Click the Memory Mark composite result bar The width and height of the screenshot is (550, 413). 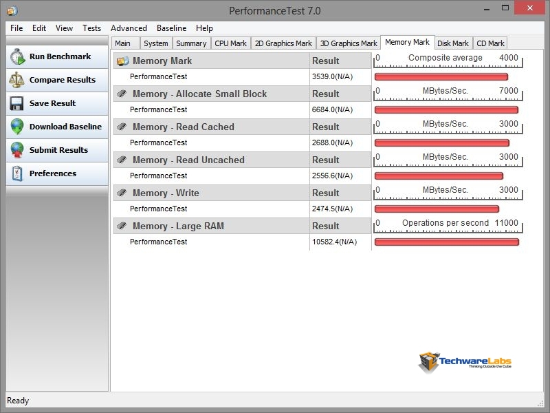pos(441,76)
